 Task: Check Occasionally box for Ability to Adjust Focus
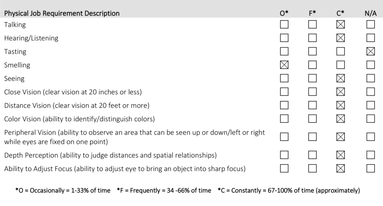284,168
